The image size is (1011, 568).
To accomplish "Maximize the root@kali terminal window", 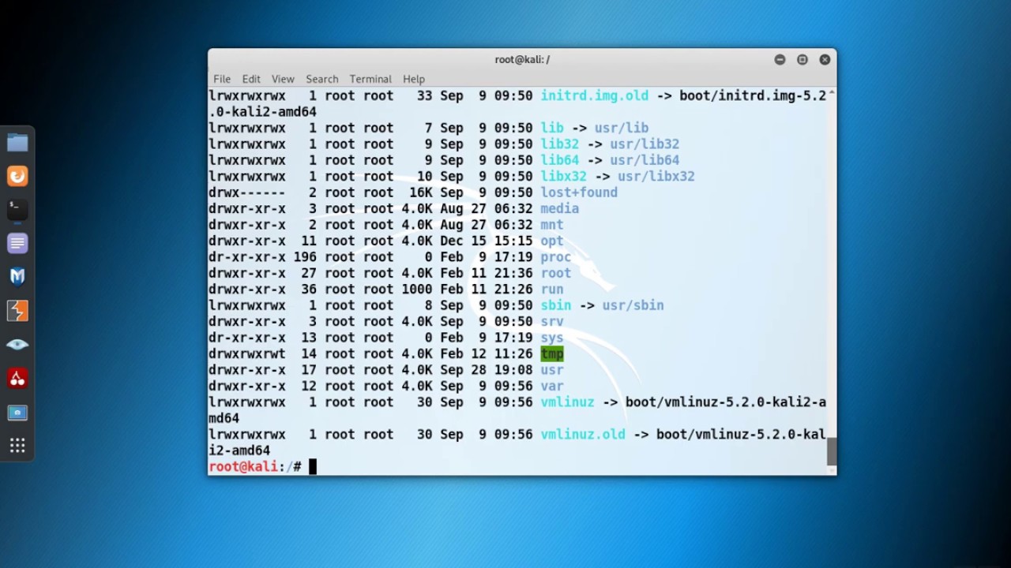I will 802,59.
